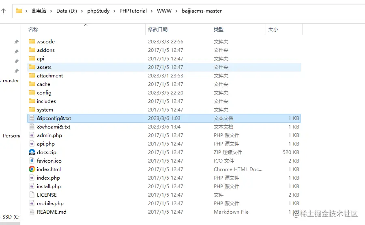Select the file name docs.zip

click(47, 152)
